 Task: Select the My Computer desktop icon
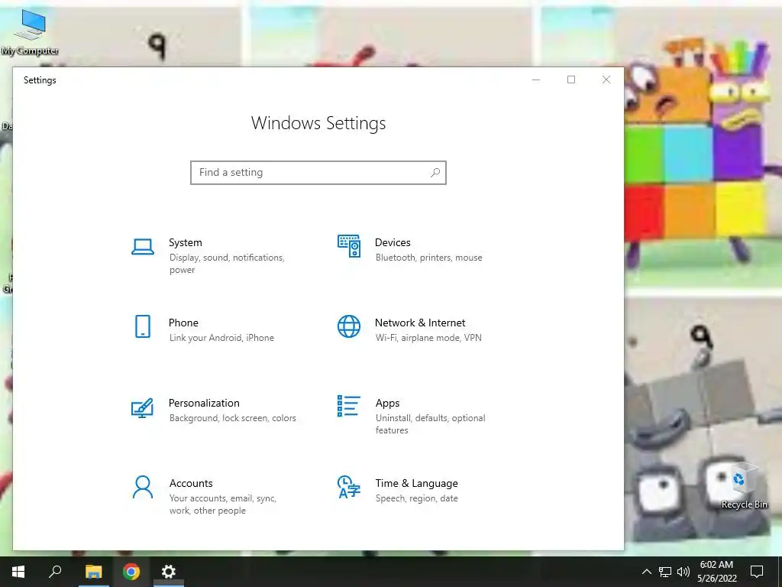tap(30, 32)
